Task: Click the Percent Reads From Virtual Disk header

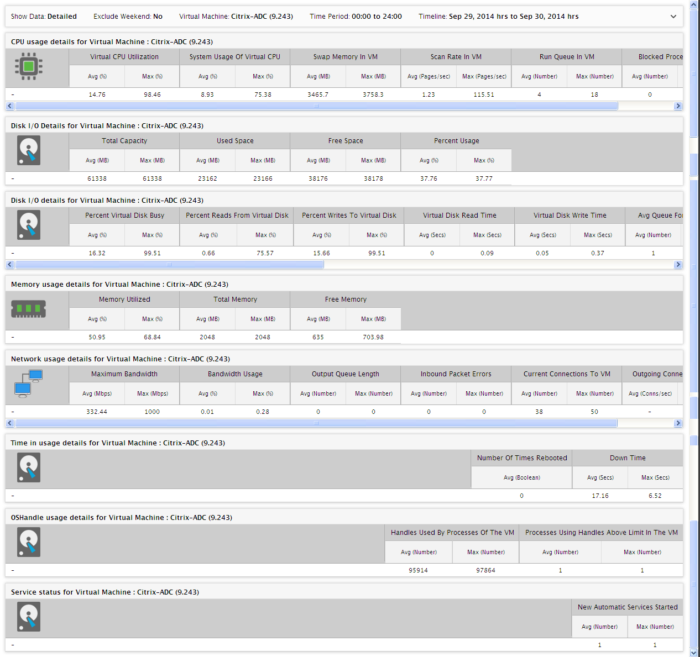Action: coord(237,216)
